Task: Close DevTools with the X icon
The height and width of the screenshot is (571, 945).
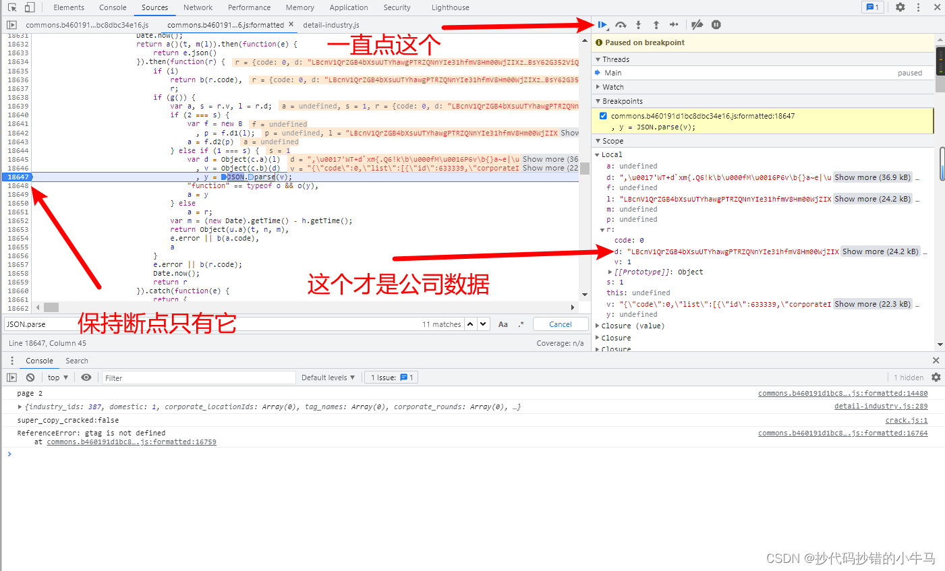Action: pos(937,7)
